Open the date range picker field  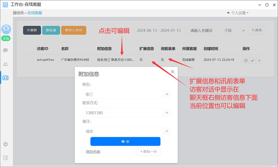(x=159, y=31)
